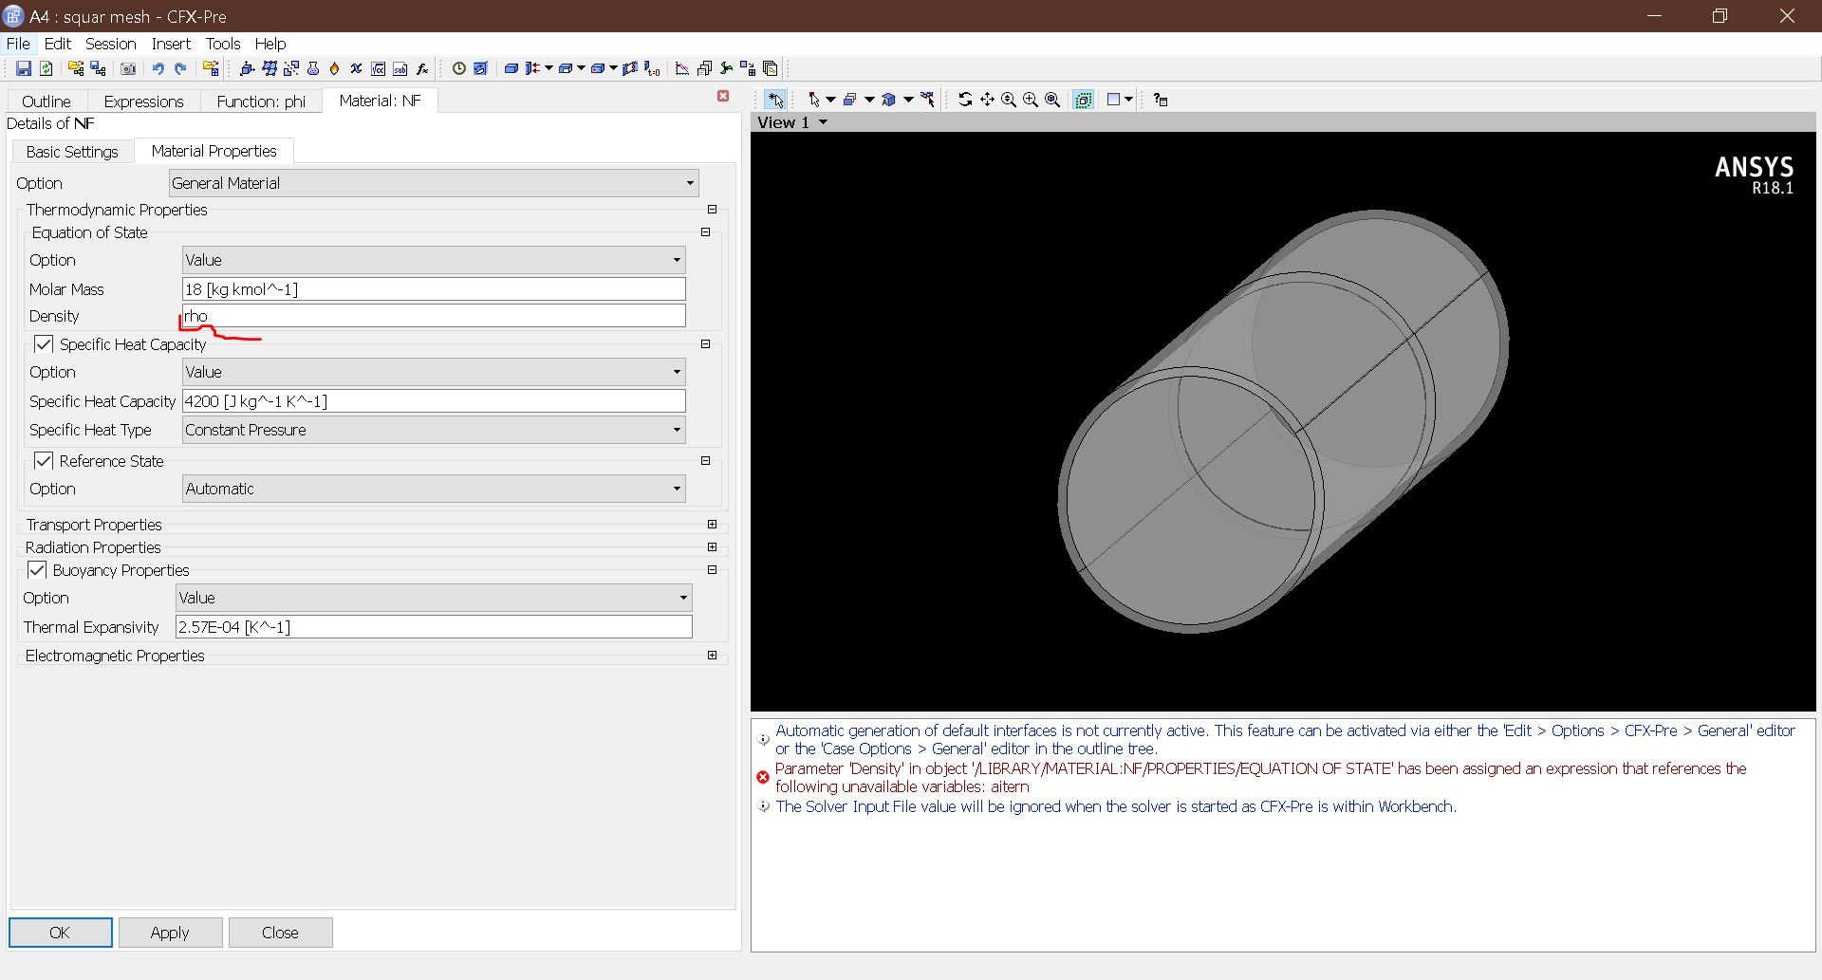This screenshot has width=1822, height=980.
Task: Disable the Reference State checkbox
Action: [x=44, y=461]
